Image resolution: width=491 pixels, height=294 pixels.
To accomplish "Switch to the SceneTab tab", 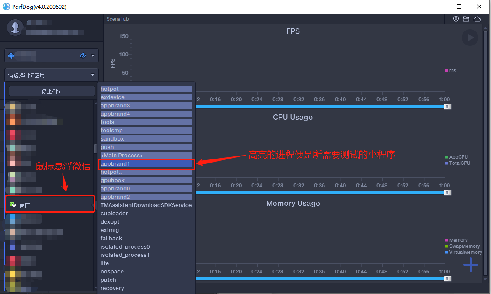I will [118, 19].
